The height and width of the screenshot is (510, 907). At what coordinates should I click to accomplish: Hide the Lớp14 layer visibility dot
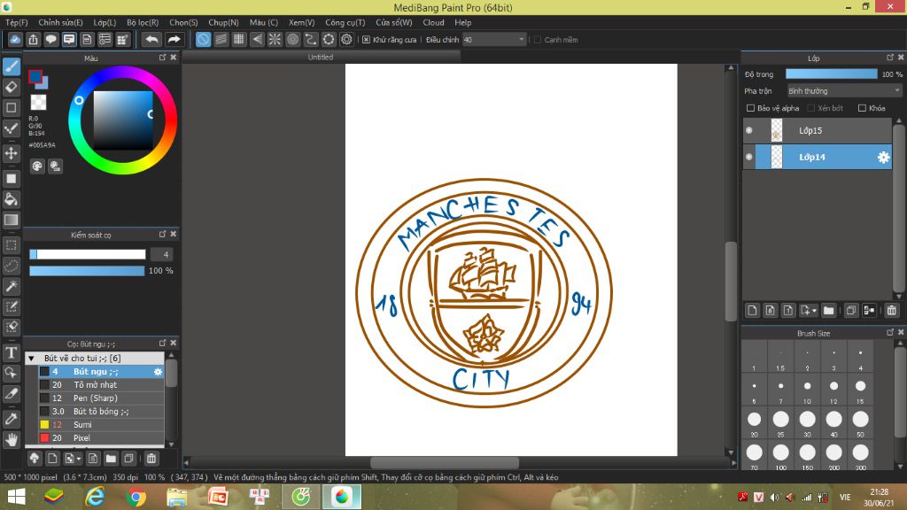tap(749, 157)
